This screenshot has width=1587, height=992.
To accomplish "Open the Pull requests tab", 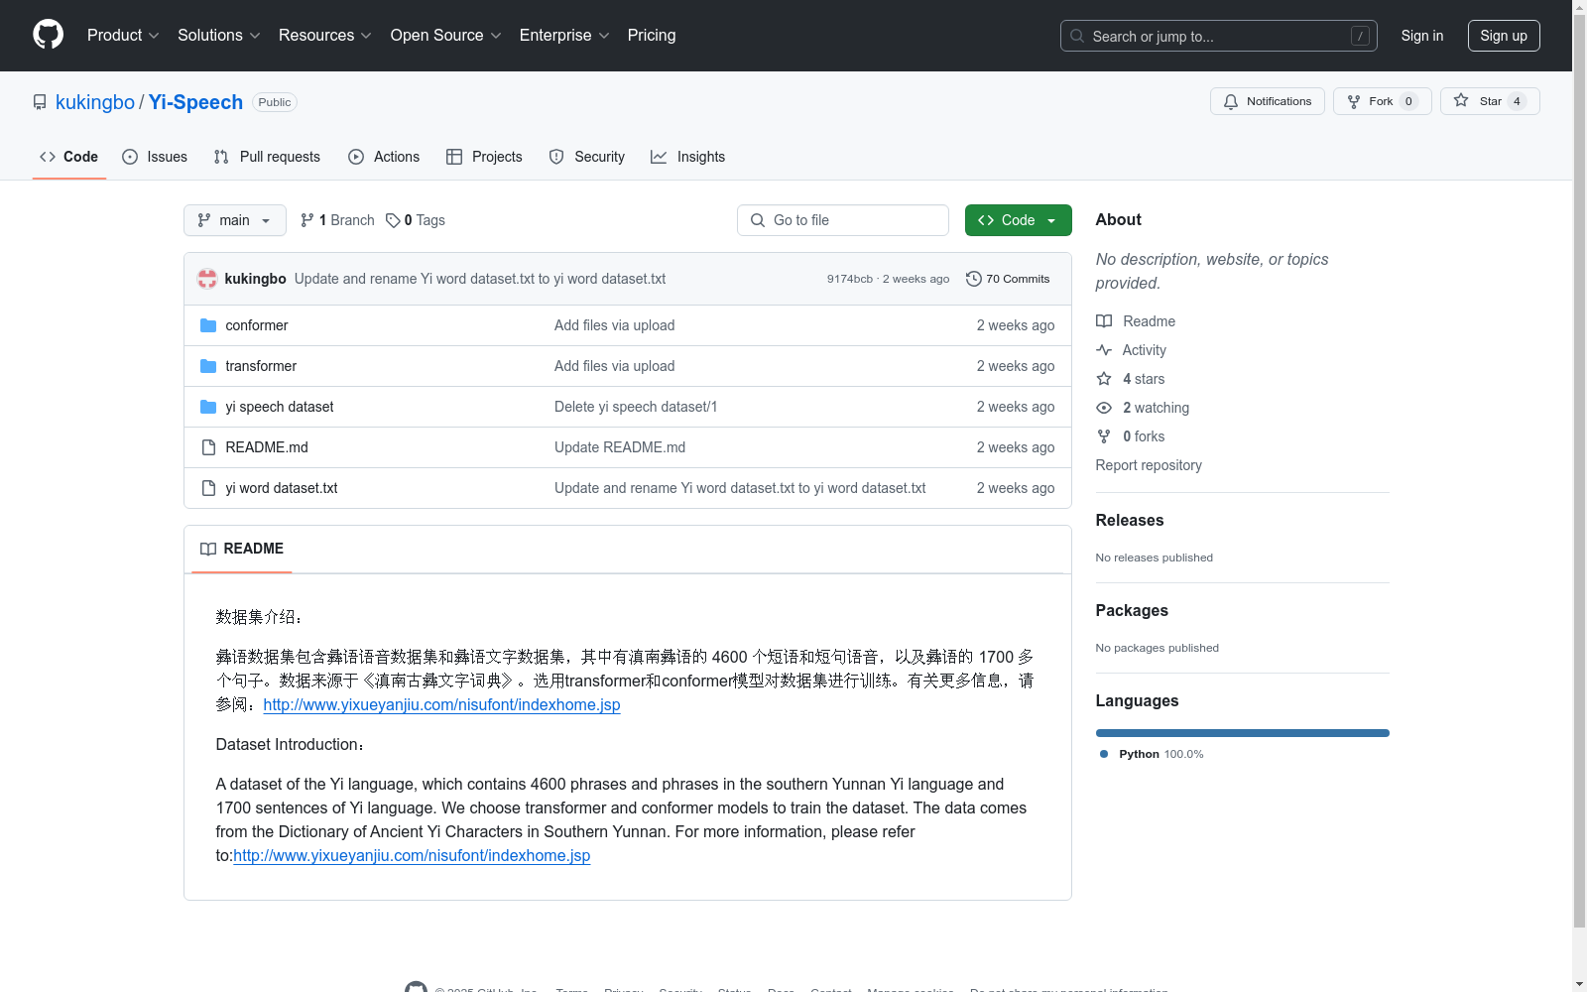I will [267, 157].
